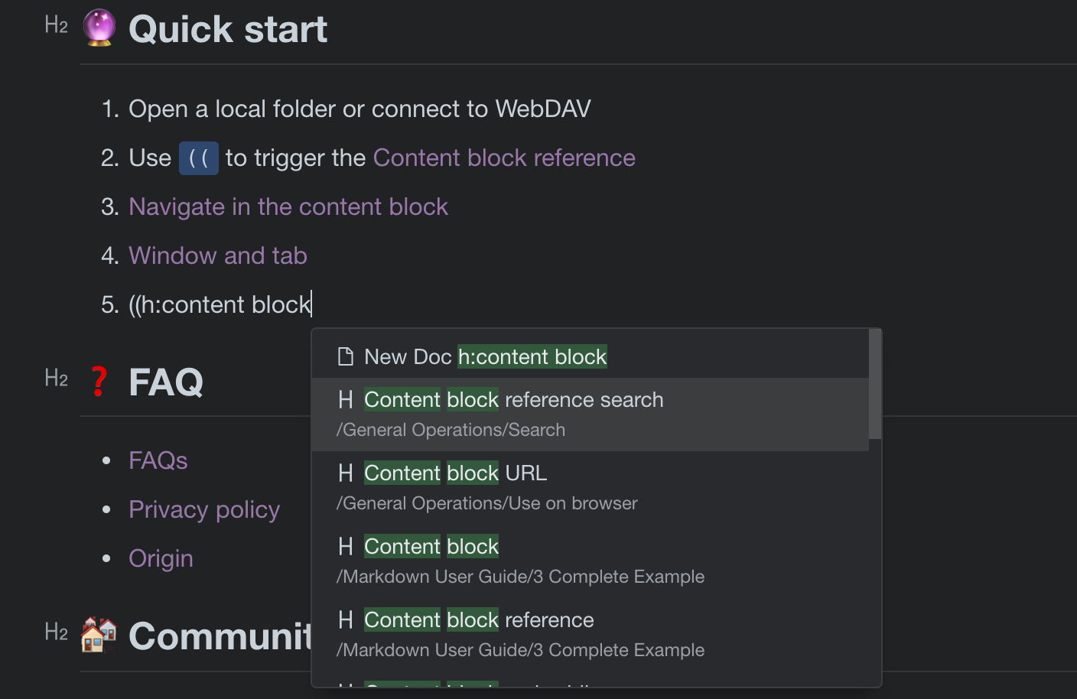Click heading icon of Content block URL result
This screenshot has height=699, width=1077.
(346, 473)
